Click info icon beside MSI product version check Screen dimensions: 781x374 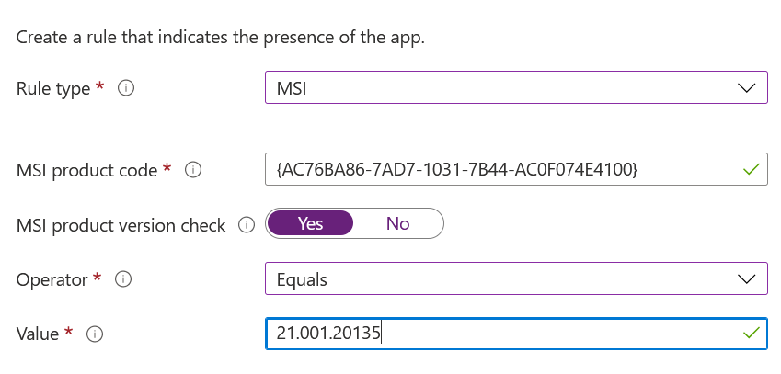coord(246,224)
